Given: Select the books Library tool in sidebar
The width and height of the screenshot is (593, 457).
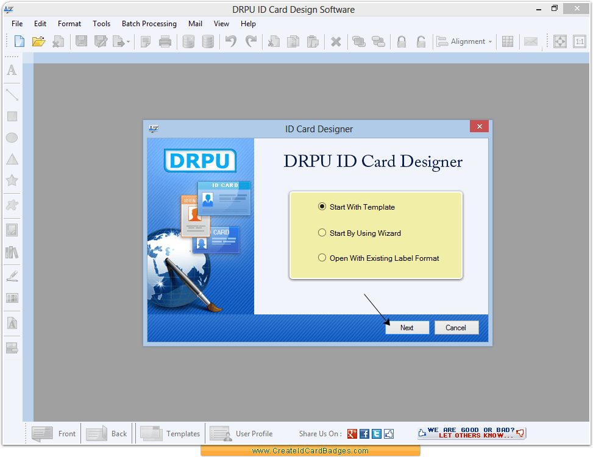Looking at the screenshot, I should coord(12,252).
